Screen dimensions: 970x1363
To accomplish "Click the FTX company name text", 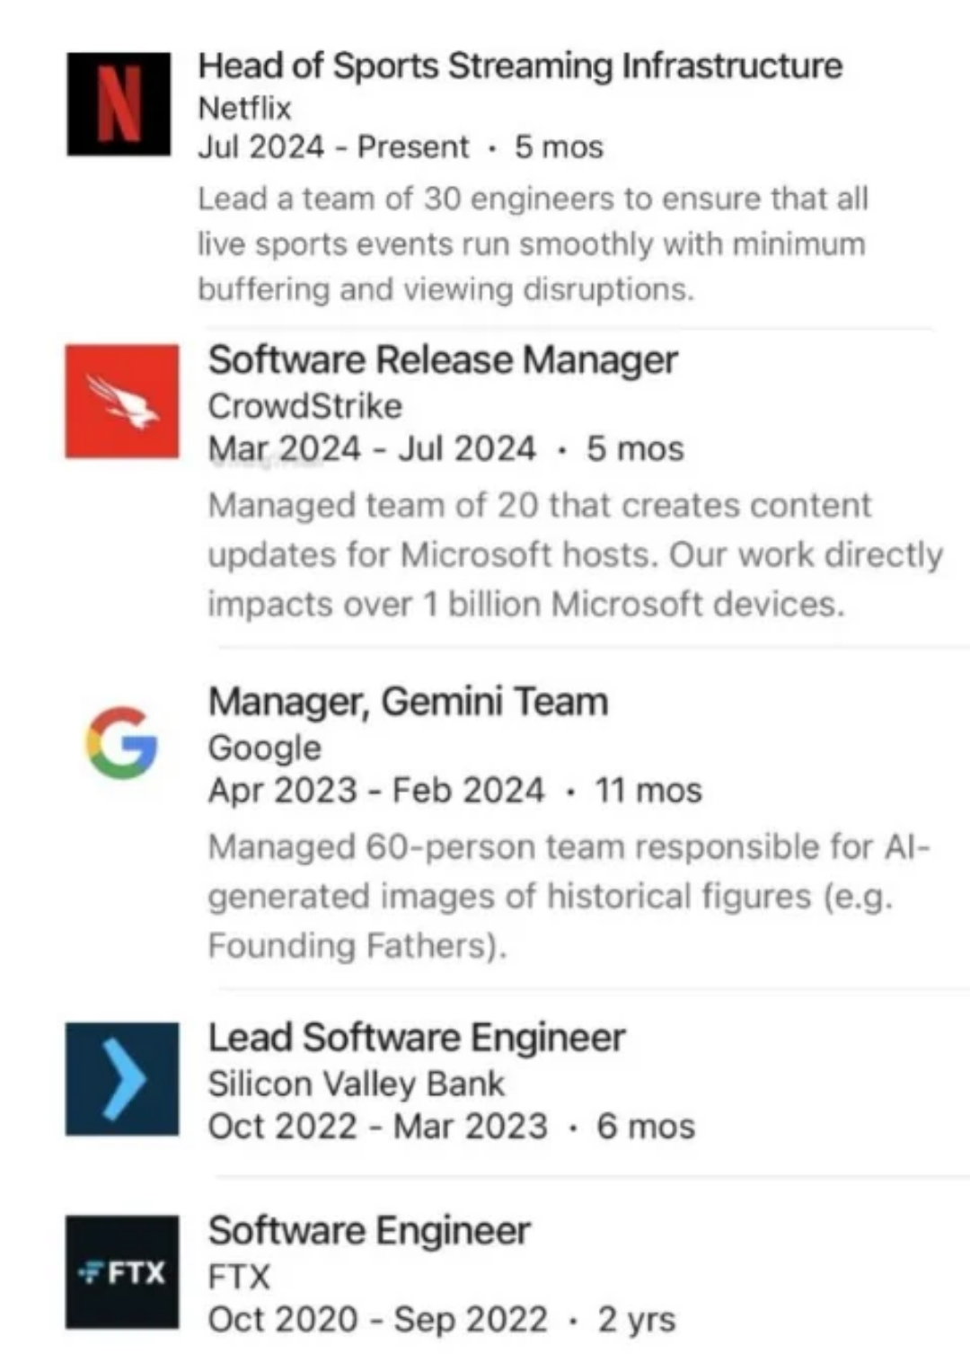I will coord(239,1277).
